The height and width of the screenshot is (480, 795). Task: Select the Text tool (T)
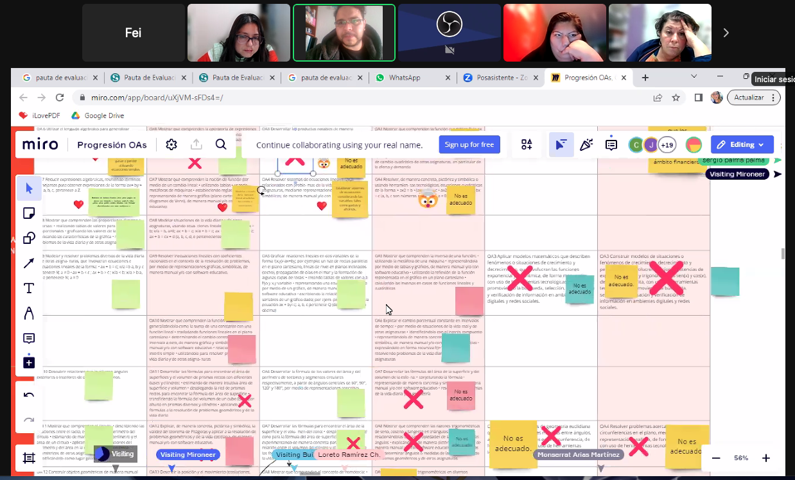(29, 288)
